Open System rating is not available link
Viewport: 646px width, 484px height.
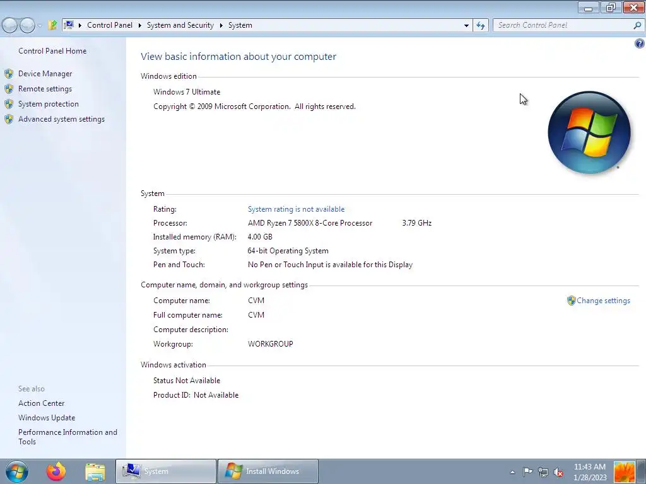tap(296, 209)
